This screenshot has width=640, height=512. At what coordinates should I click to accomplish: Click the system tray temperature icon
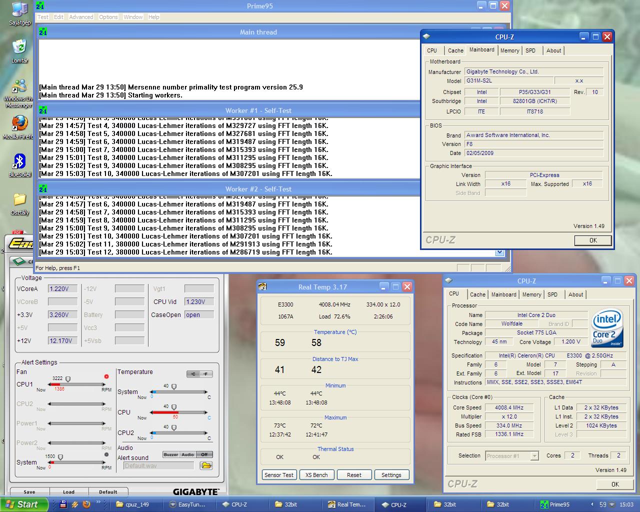pos(603,504)
